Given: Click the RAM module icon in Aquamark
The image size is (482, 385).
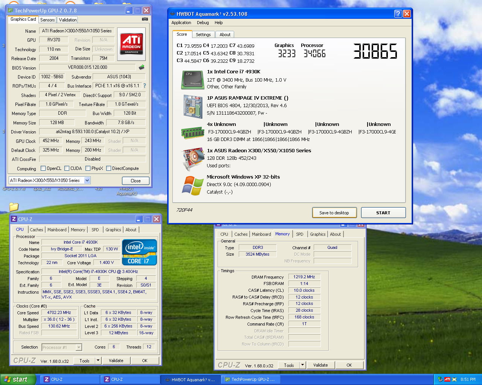Looking at the screenshot, I should (x=192, y=133).
